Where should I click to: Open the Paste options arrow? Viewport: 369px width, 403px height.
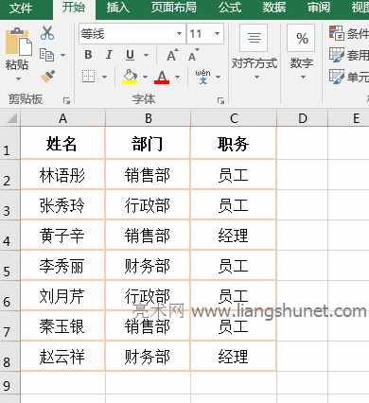point(18,79)
